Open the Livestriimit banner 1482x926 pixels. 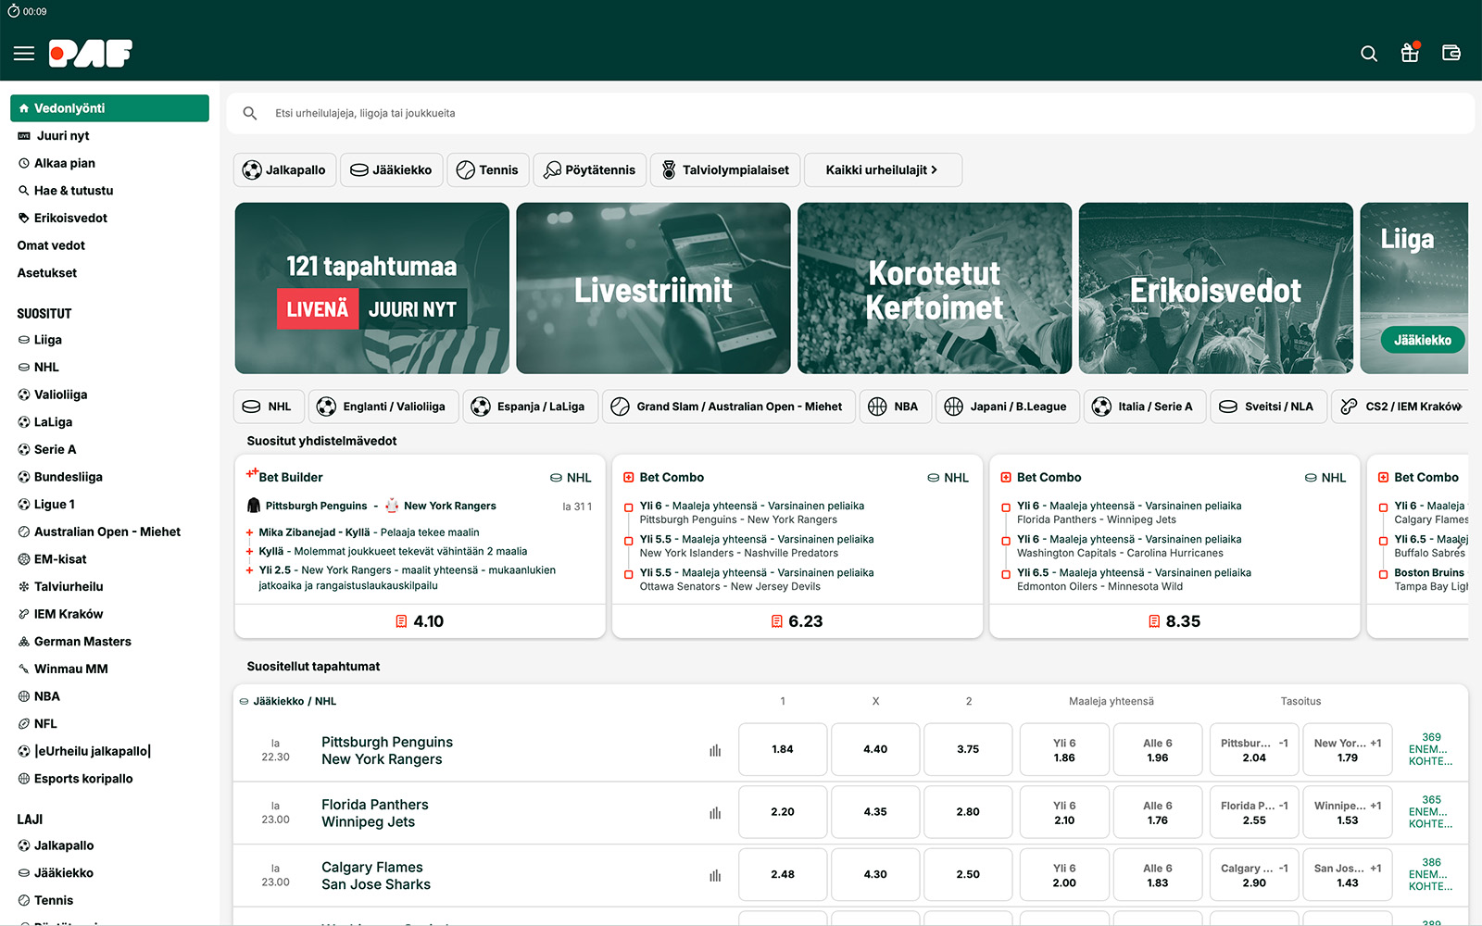(x=653, y=289)
